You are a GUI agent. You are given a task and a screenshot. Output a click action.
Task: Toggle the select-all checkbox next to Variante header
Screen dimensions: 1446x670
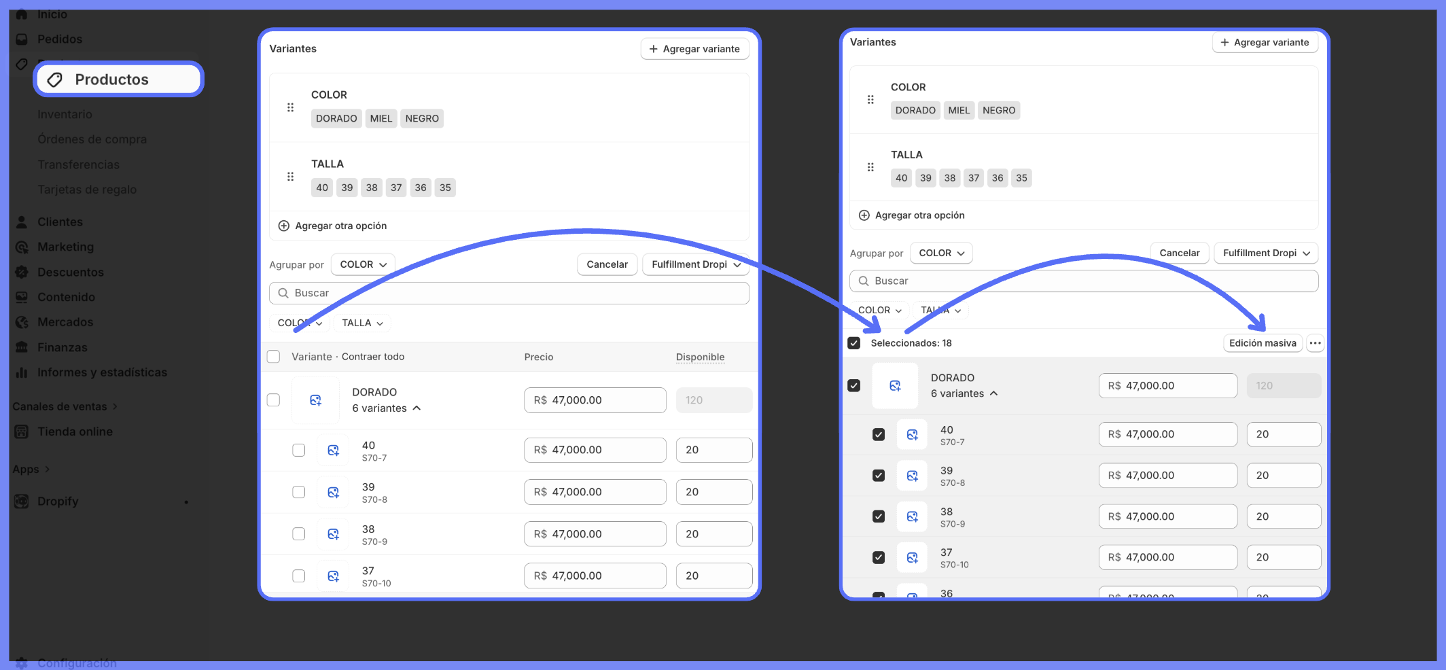pyautogui.click(x=274, y=357)
